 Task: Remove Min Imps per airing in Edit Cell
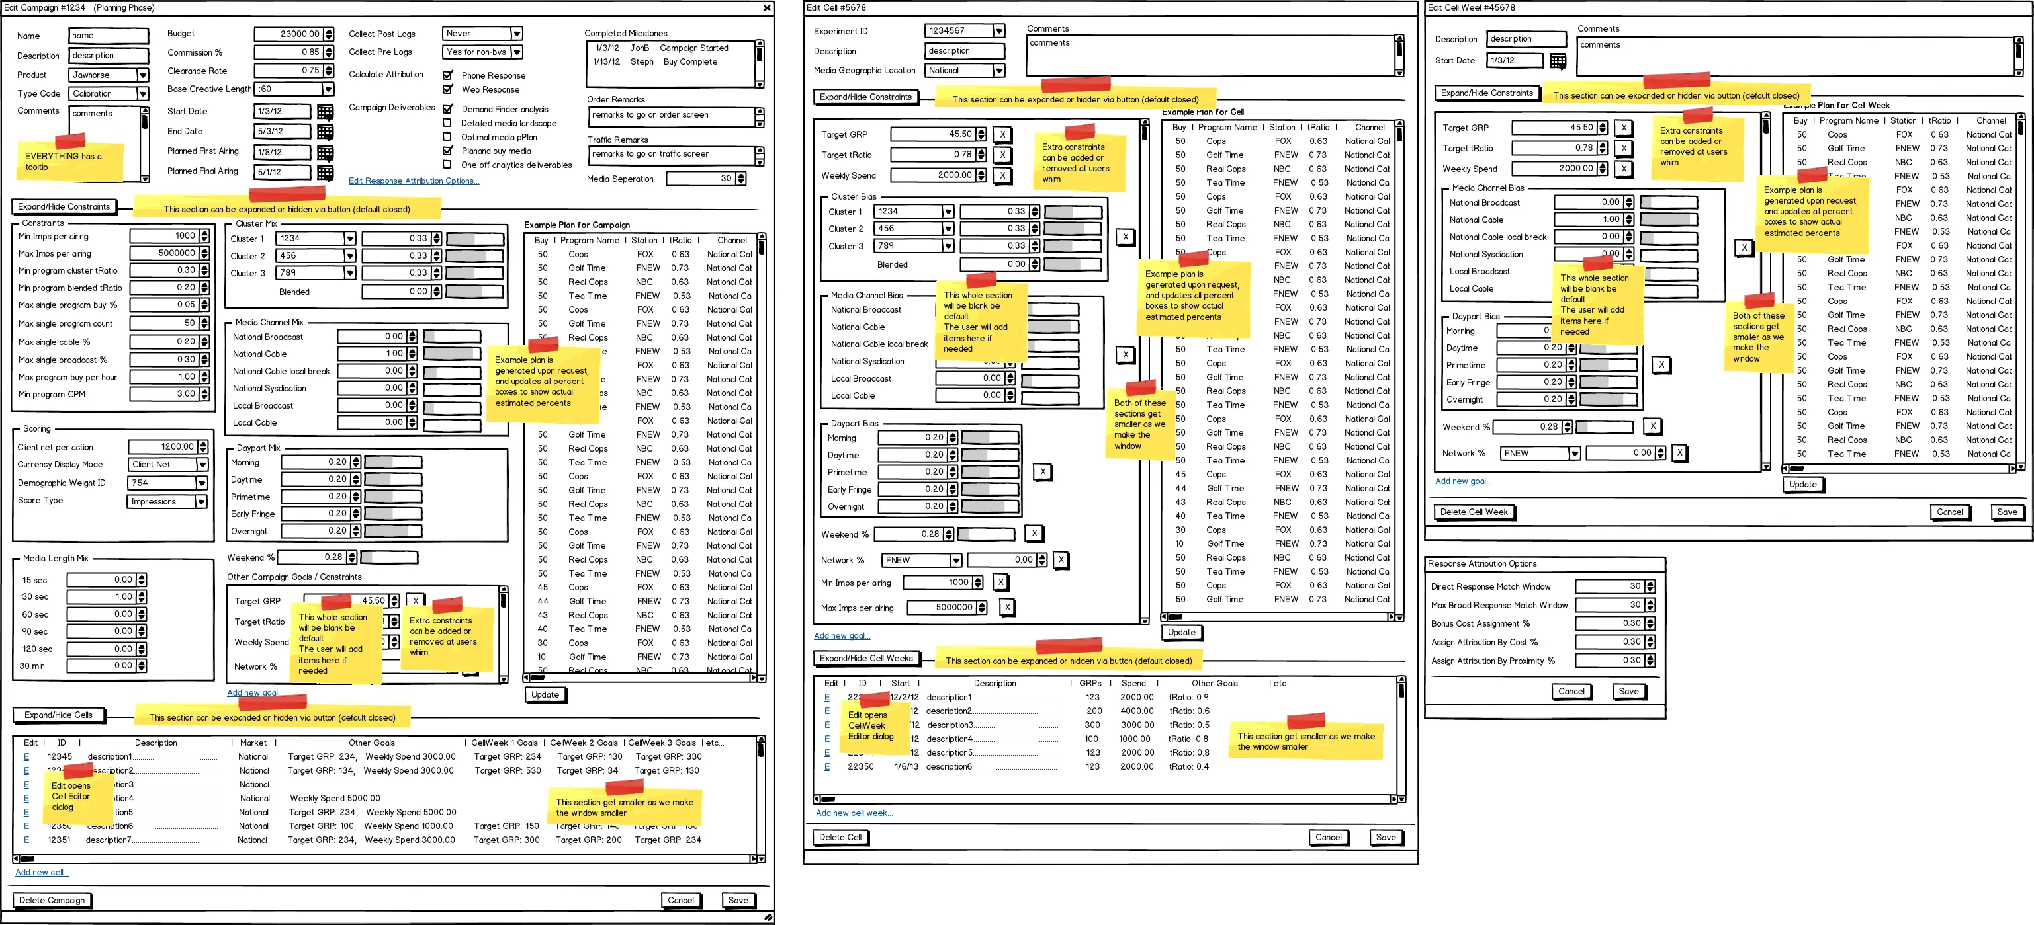pos(1000,583)
